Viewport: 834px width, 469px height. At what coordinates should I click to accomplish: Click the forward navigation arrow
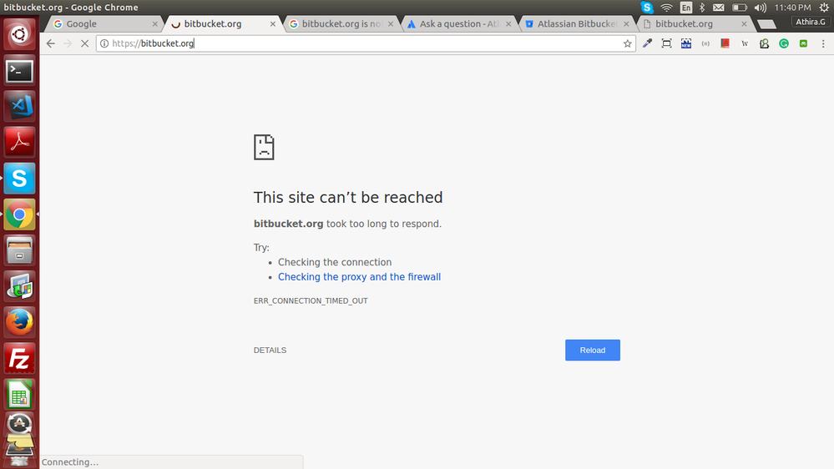(68, 43)
